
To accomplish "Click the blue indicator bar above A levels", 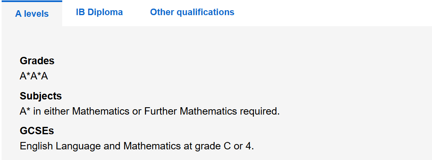I will (x=32, y=1).
